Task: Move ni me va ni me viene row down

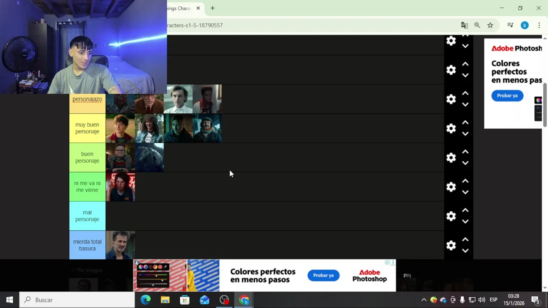Action: pos(465,192)
